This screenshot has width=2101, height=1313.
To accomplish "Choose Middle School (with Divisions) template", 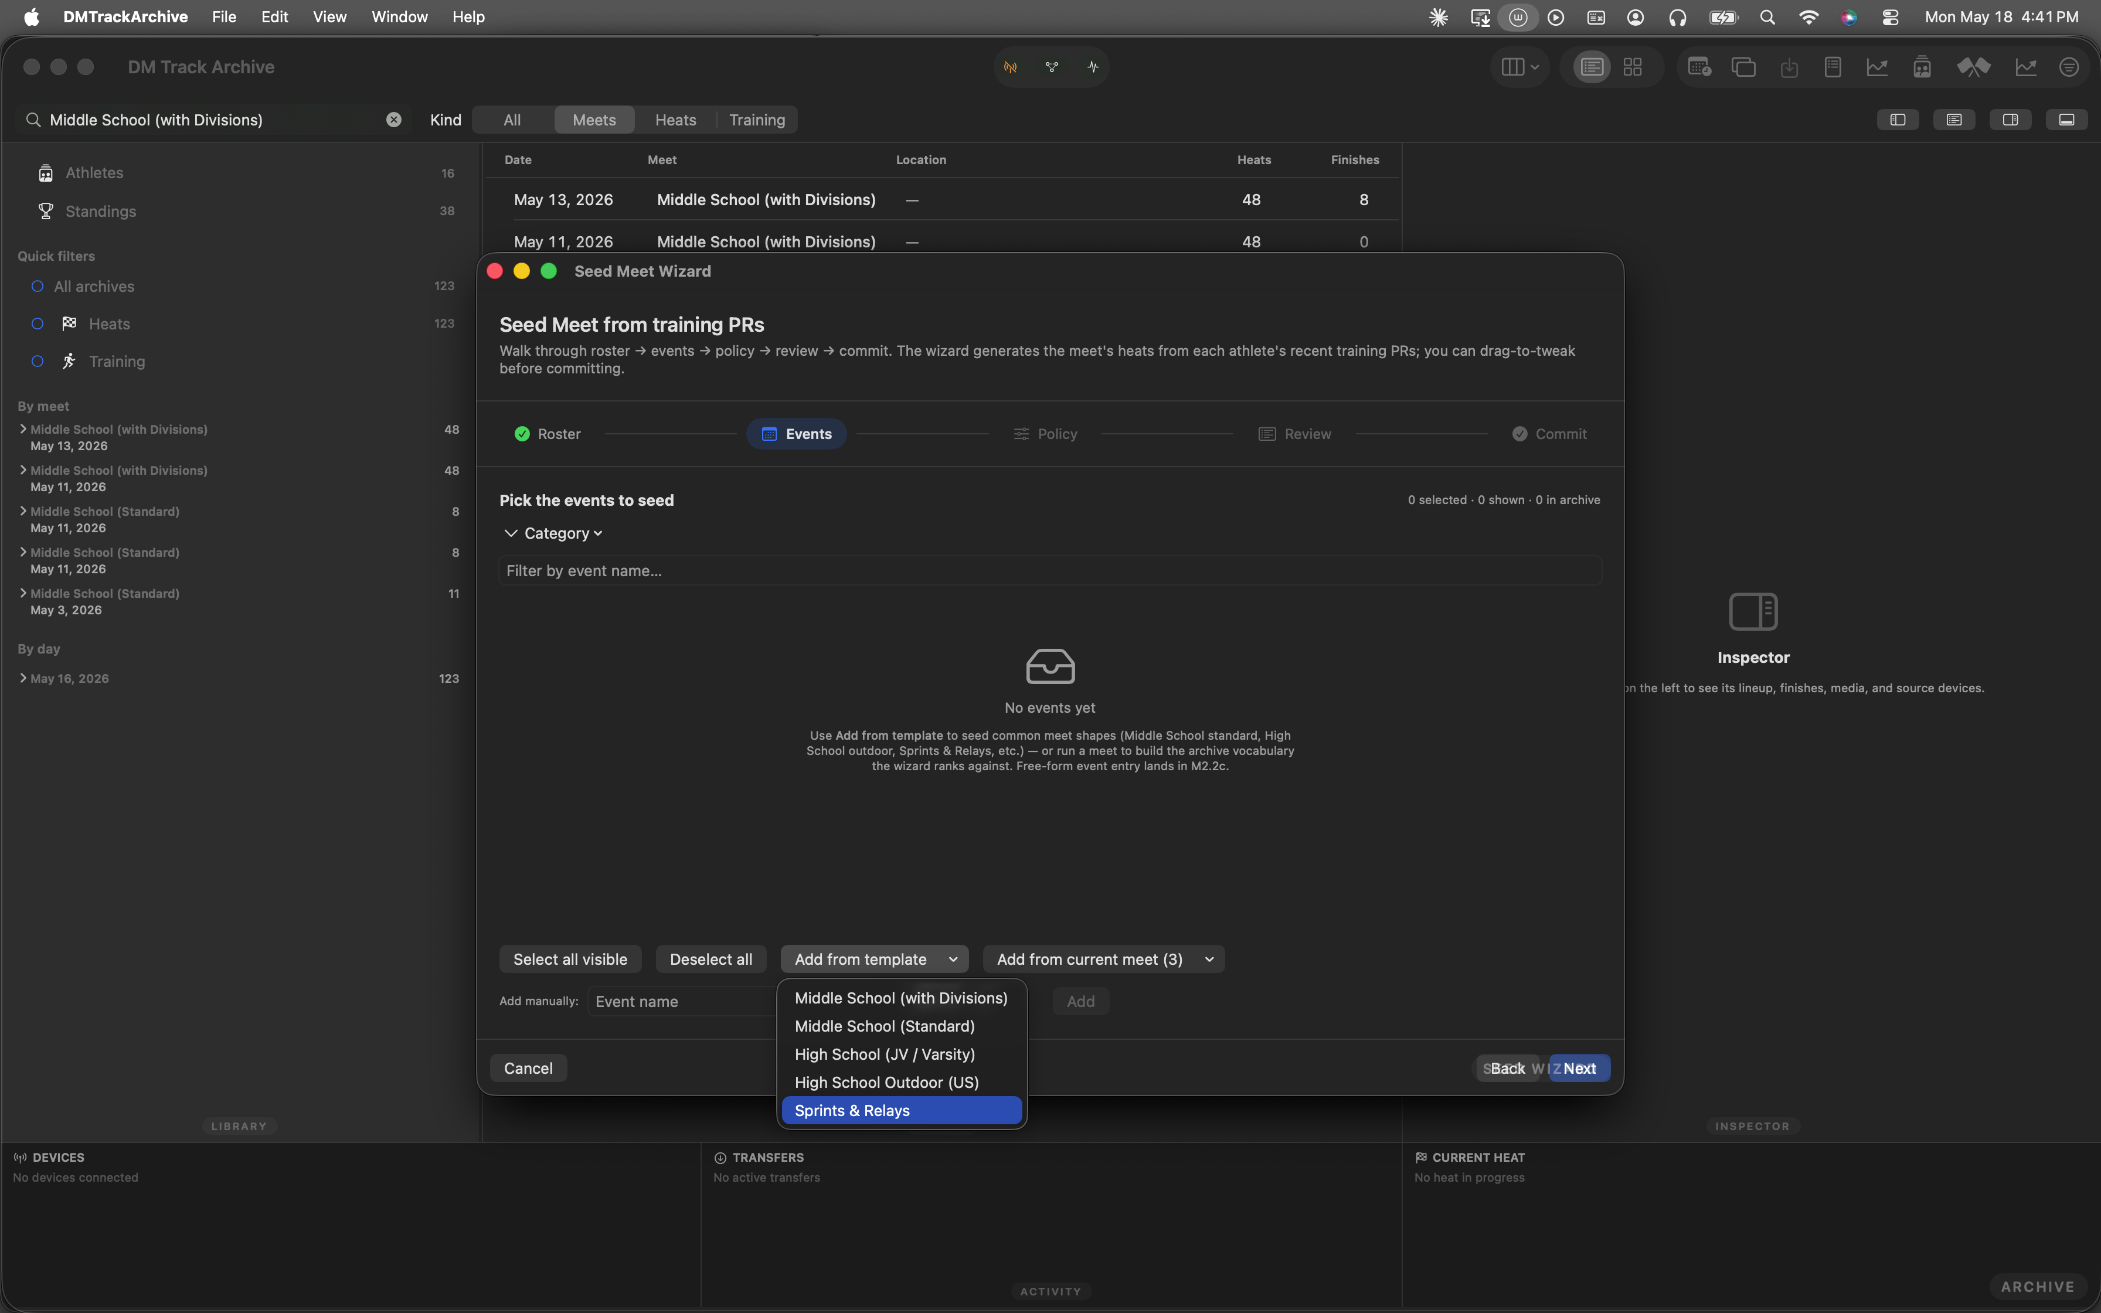I will (901, 998).
